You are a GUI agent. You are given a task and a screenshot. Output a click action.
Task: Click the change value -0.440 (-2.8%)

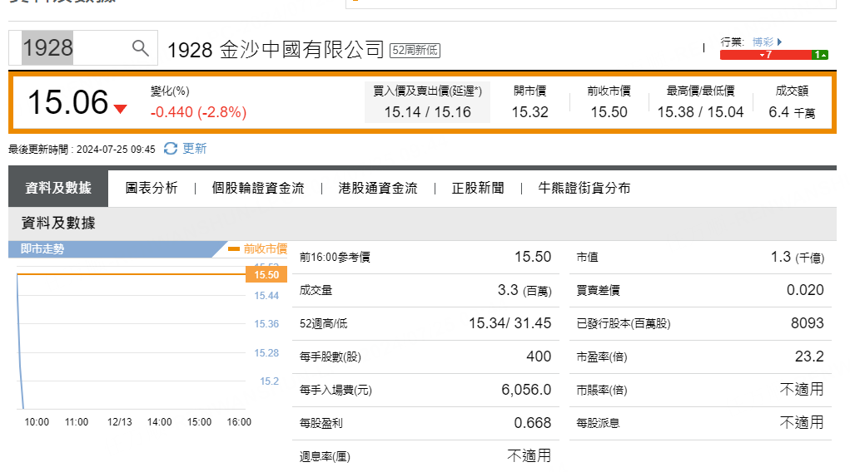pos(198,112)
